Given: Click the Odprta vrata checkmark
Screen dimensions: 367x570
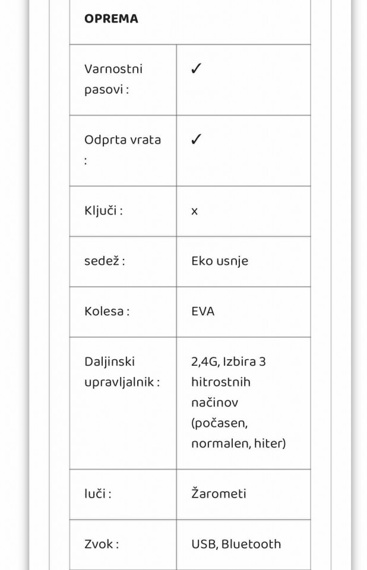Looking at the screenshot, I should point(196,139).
